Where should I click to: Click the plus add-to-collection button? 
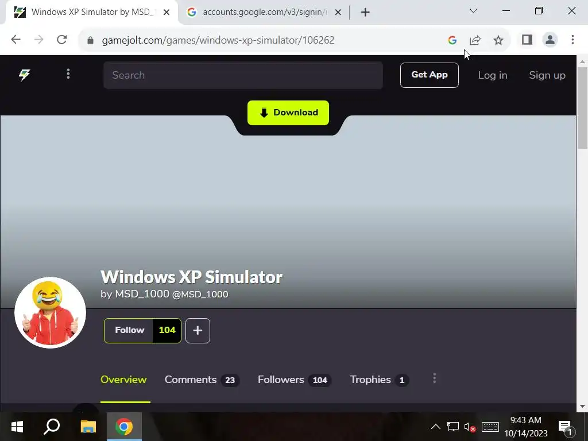(x=198, y=330)
